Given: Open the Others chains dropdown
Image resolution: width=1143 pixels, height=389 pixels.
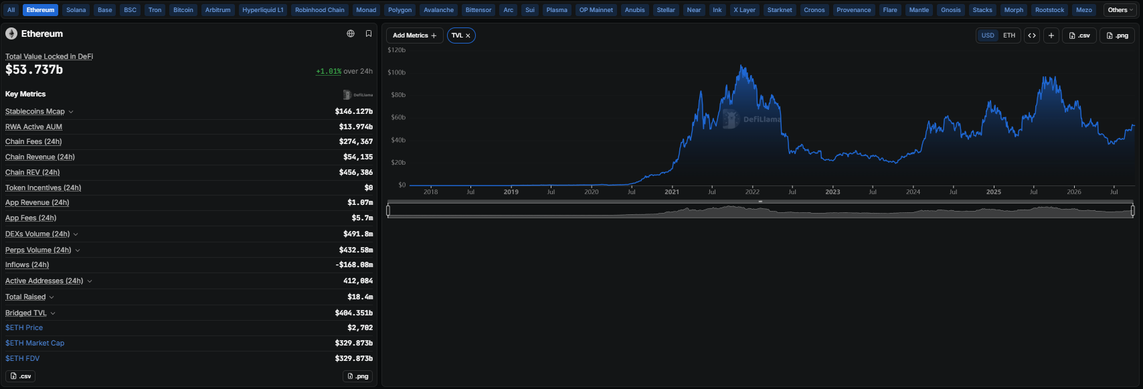Looking at the screenshot, I should pyautogui.click(x=1120, y=10).
